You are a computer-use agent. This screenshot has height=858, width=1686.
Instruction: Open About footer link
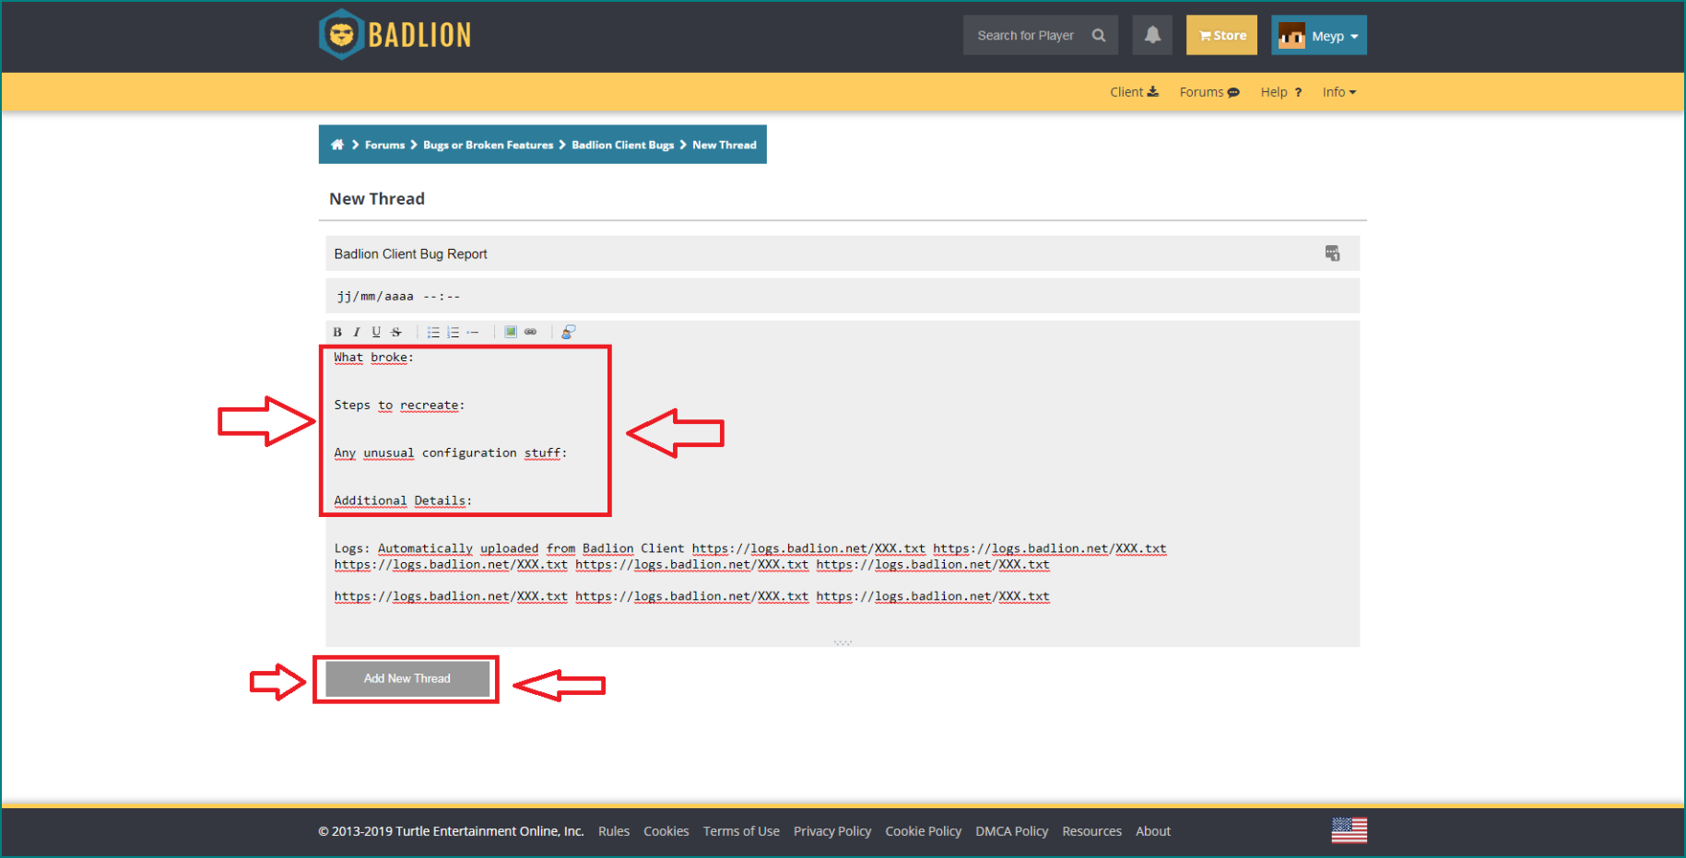point(1153,831)
